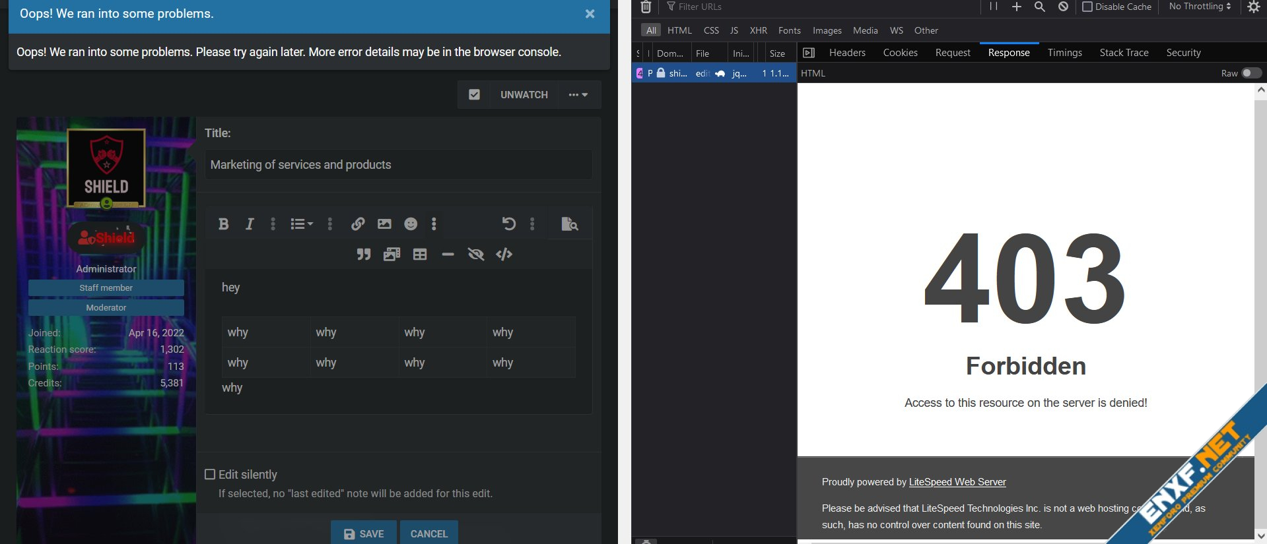
Task: Insert a code block
Action: coord(504,255)
